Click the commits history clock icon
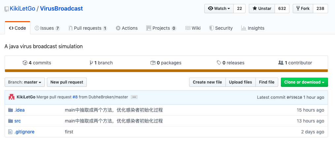Screen dimensions: 335x141 point(25,63)
